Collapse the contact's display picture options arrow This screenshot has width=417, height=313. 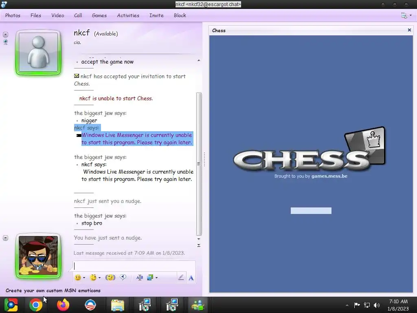tap(5, 35)
